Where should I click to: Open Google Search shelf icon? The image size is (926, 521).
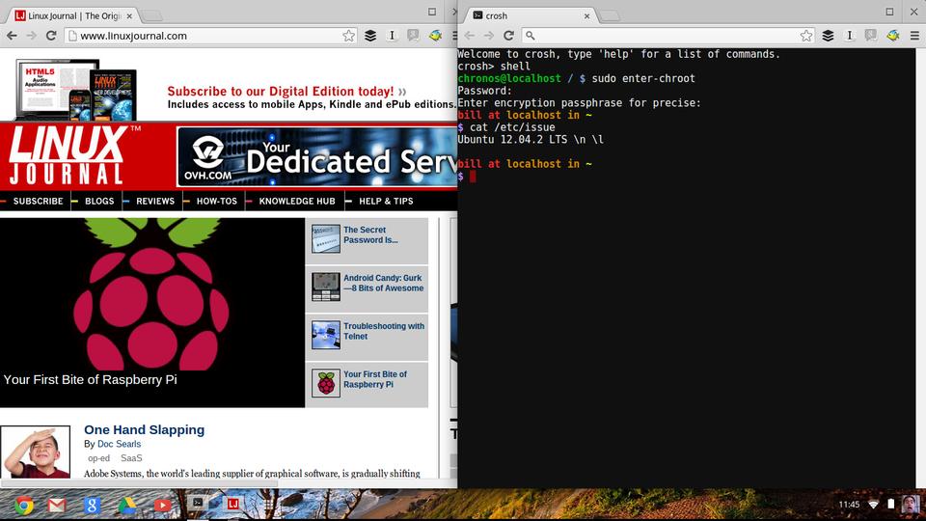93,505
